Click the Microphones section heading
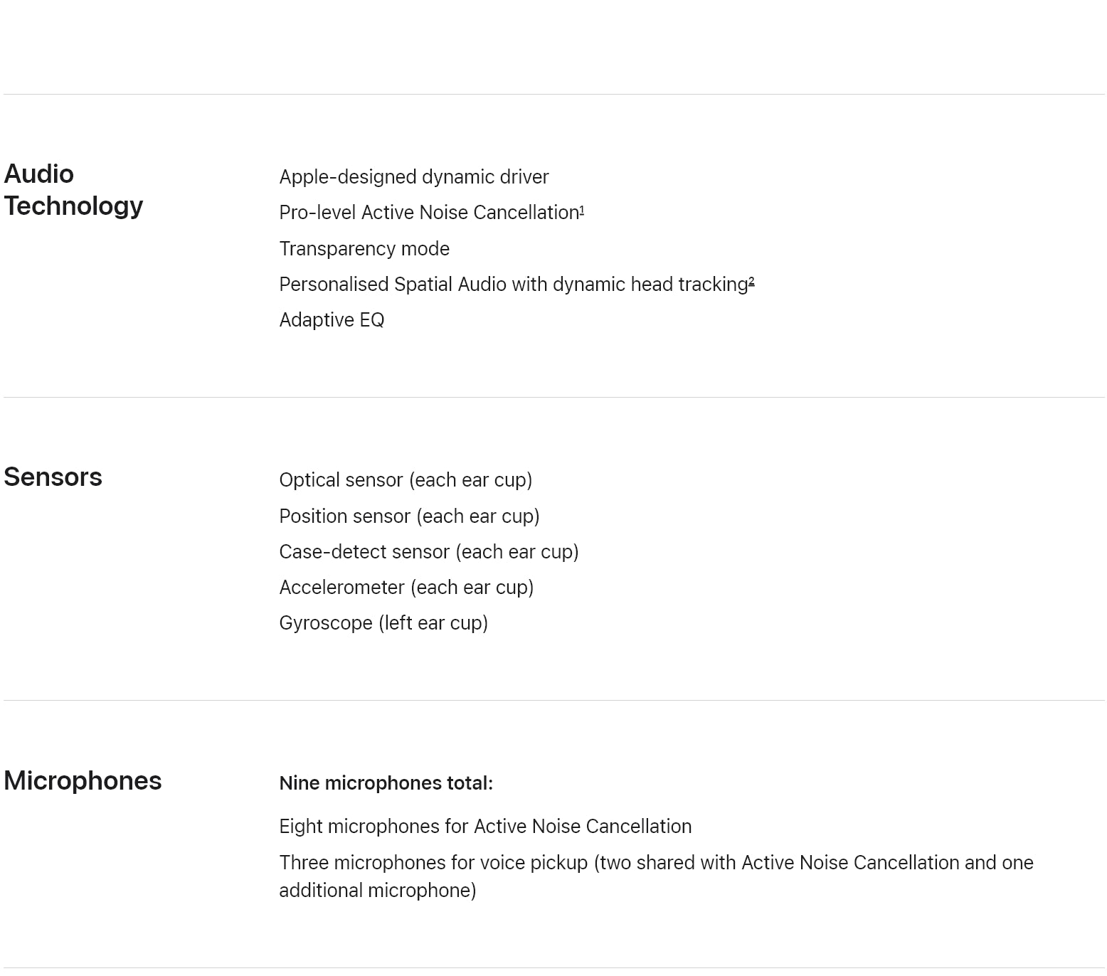1107x976 pixels. (x=83, y=780)
